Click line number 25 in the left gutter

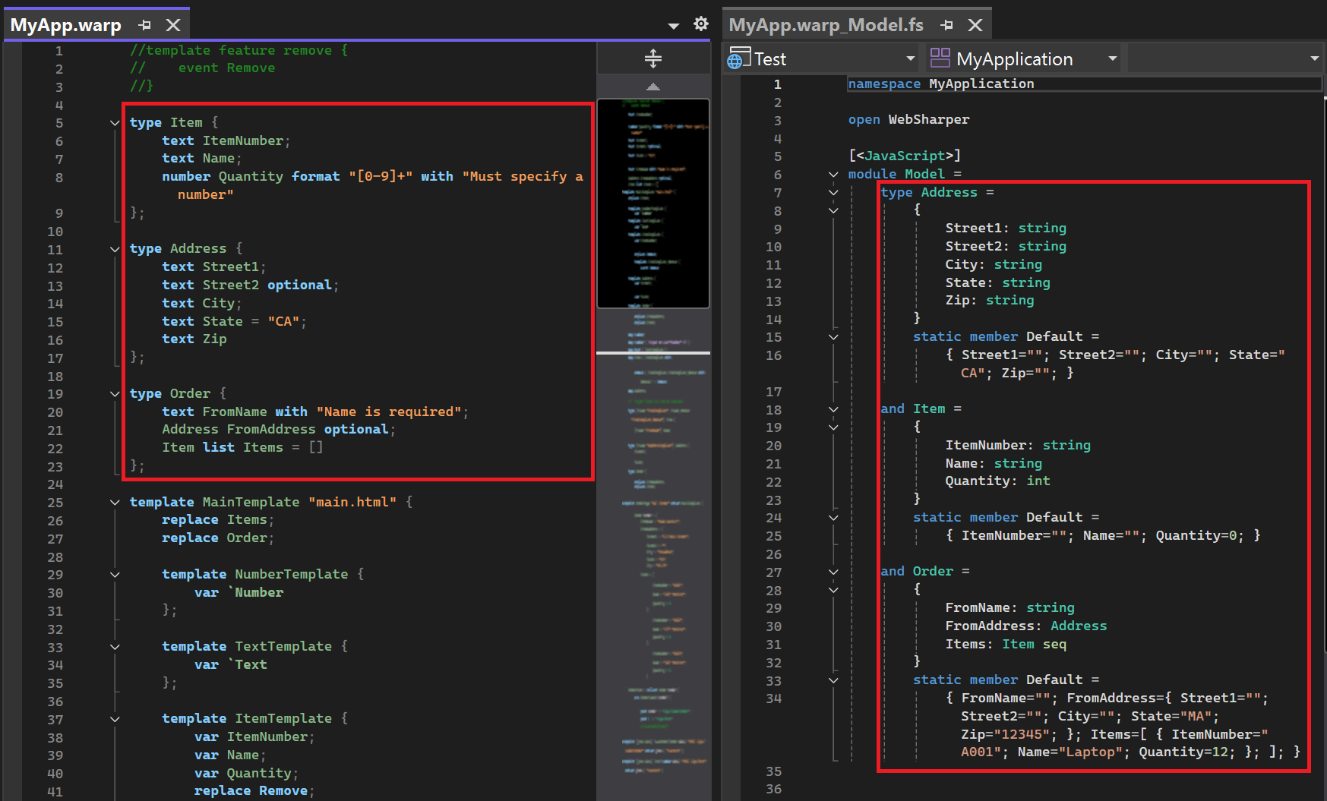(x=55, y=502)
